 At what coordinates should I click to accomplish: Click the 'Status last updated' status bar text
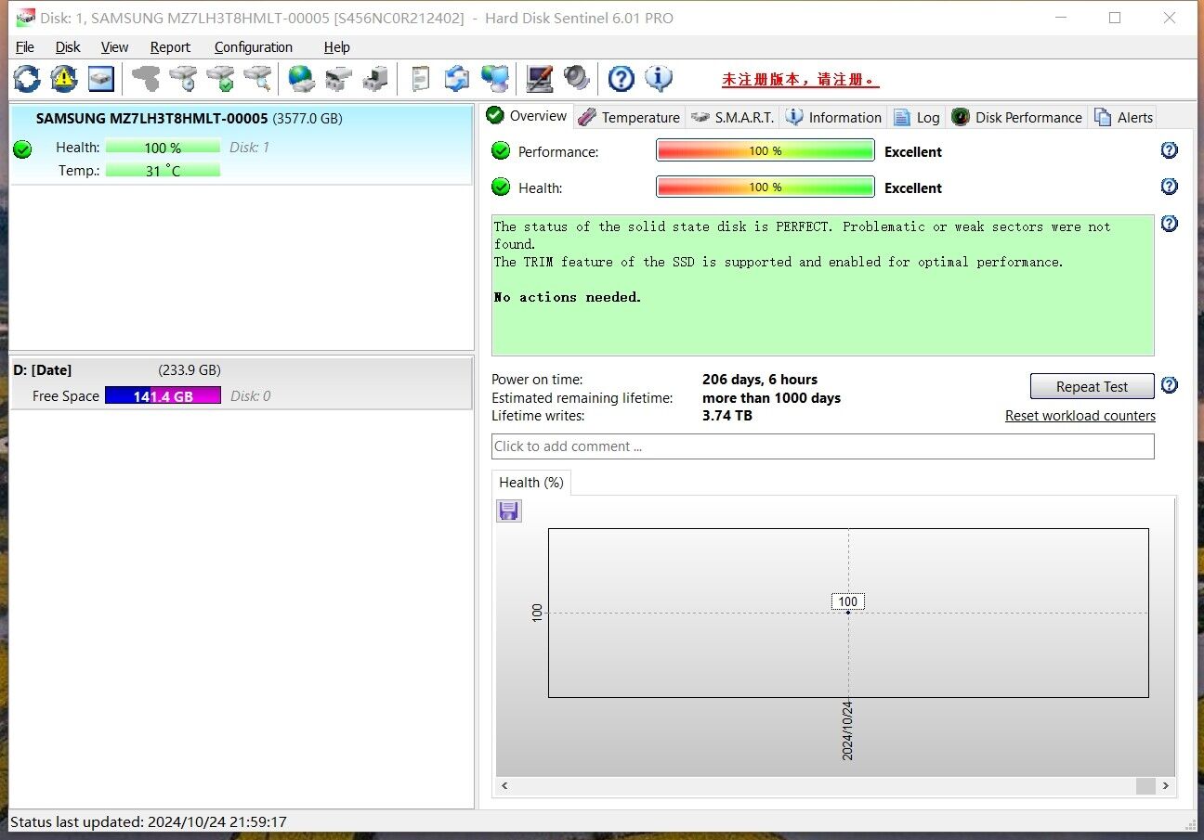point(149,822)
